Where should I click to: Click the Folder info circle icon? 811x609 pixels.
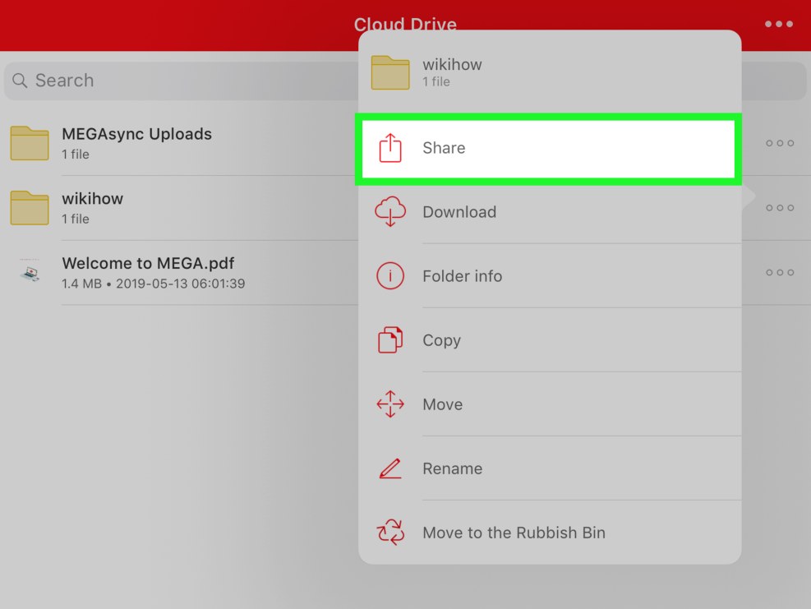(x=390, y=276)
